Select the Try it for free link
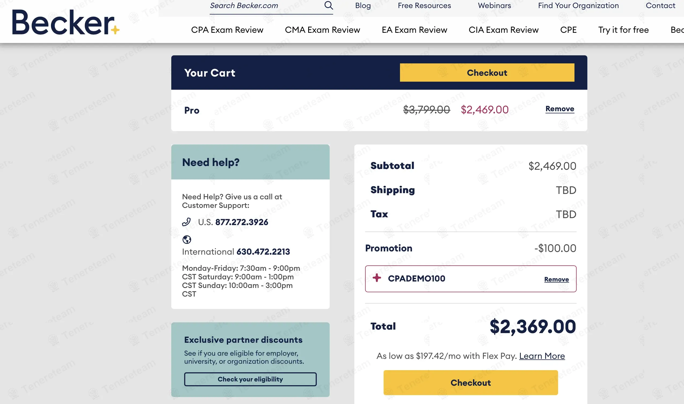 [623, 30]
